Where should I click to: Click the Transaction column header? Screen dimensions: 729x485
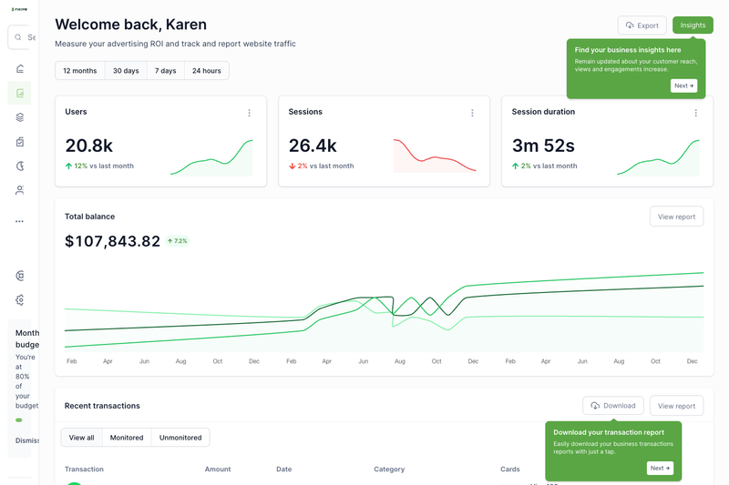[84, 470]
